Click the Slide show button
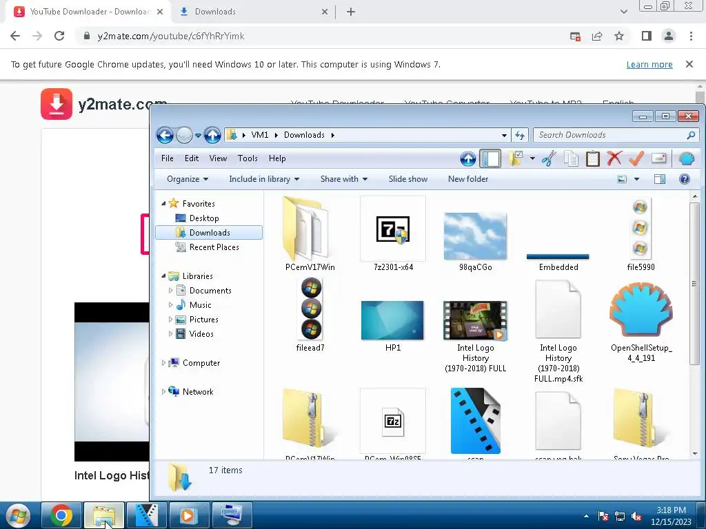706x529 pixels. coord(408,179)
